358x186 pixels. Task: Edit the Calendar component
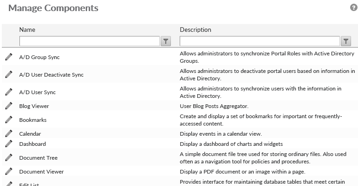click(9, 133)
